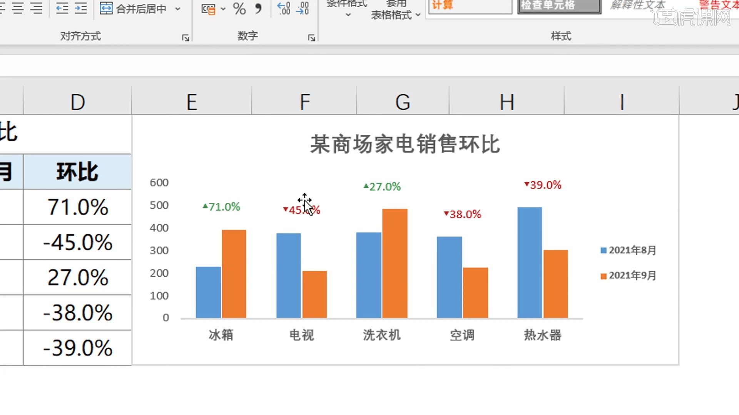Select the Align Right icon
739x415 pixels.
coord(37,8)
